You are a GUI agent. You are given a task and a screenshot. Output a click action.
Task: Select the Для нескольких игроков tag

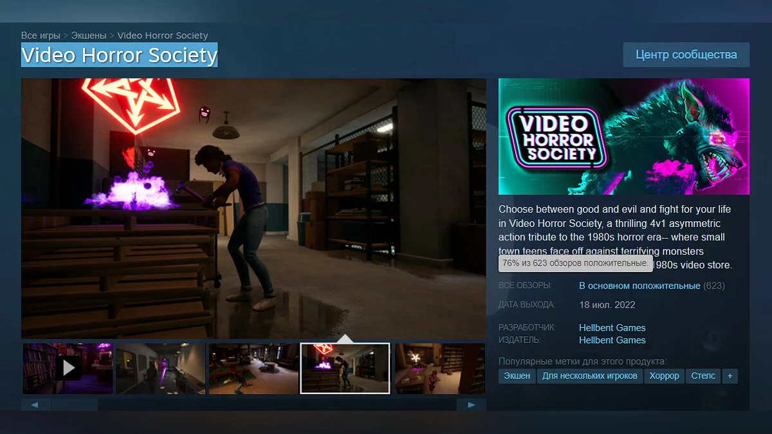pyautogui.click(x=590, y=375)
